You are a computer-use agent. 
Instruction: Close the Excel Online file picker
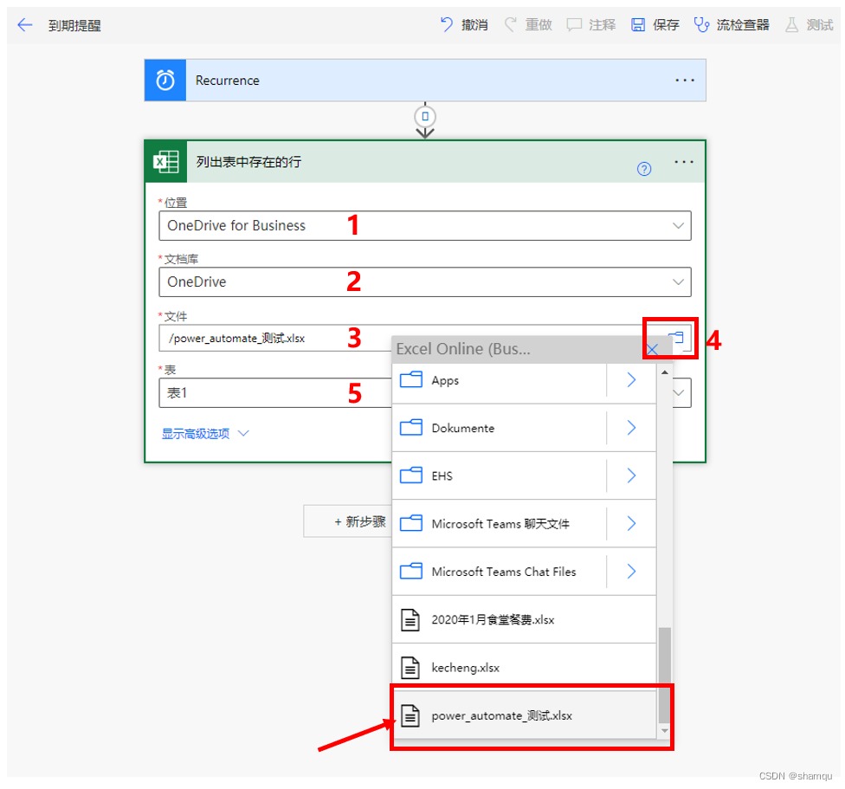coord(652,350)
